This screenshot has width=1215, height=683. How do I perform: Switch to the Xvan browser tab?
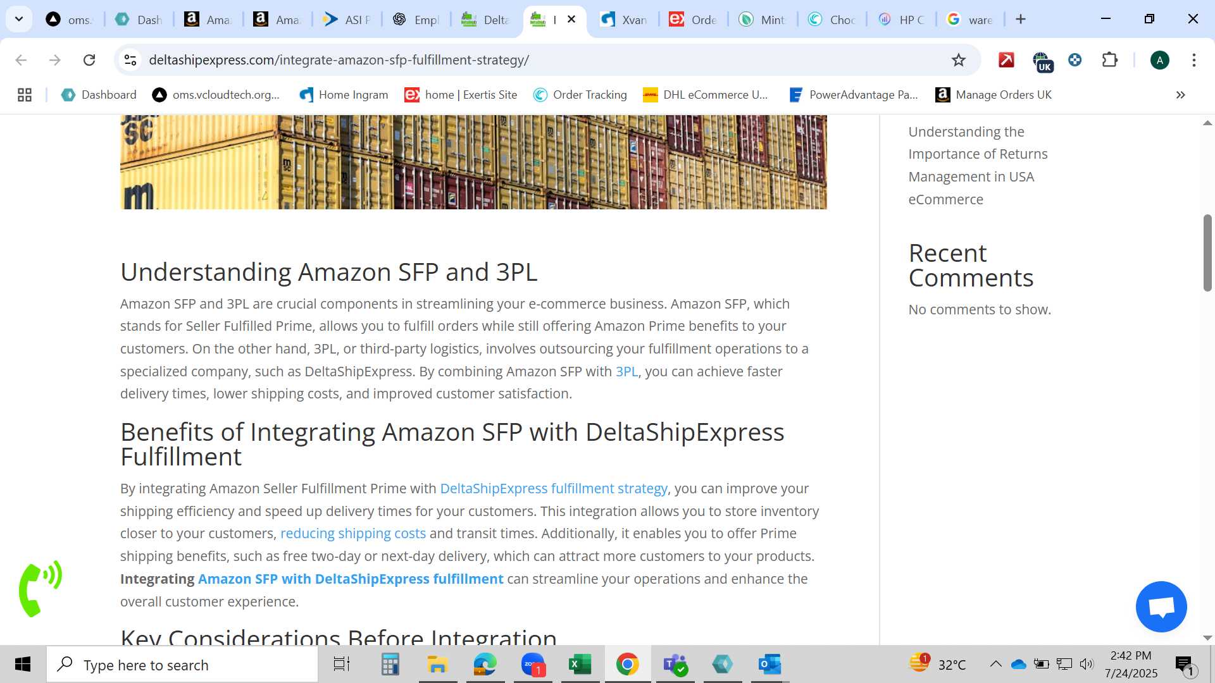pos(623,20)
